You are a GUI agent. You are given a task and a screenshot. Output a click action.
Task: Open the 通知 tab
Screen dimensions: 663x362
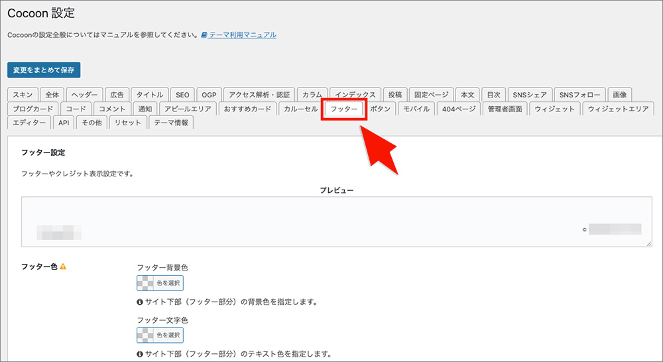[145, 109]
